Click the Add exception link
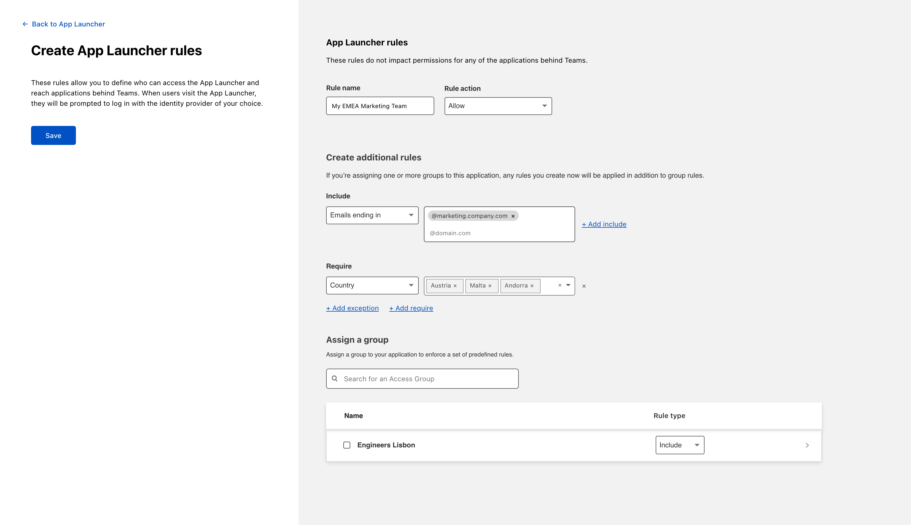911x525 pixels. click(352, 308)
